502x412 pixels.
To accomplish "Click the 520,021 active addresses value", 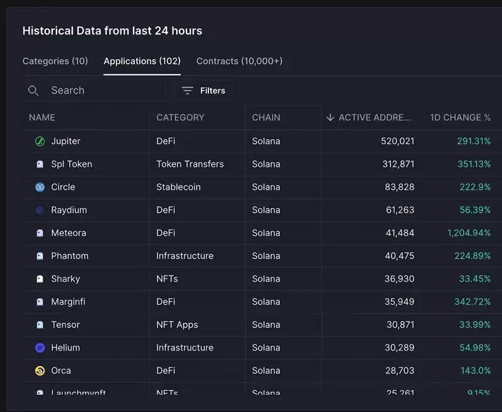I will coord(397,141).
